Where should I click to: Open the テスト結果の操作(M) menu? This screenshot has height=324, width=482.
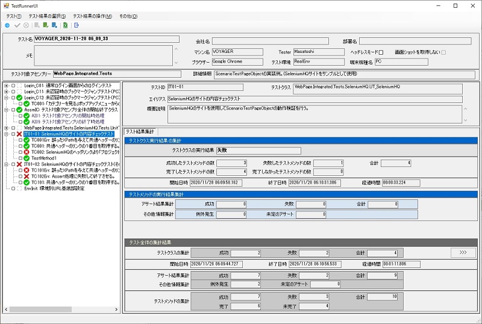click(93, 16)
